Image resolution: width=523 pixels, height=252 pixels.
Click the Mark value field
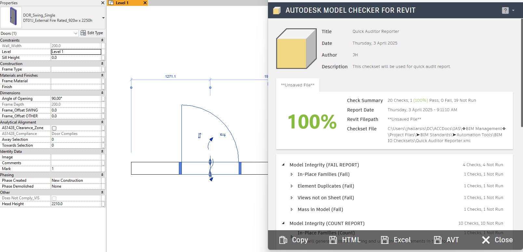[76, 169]
